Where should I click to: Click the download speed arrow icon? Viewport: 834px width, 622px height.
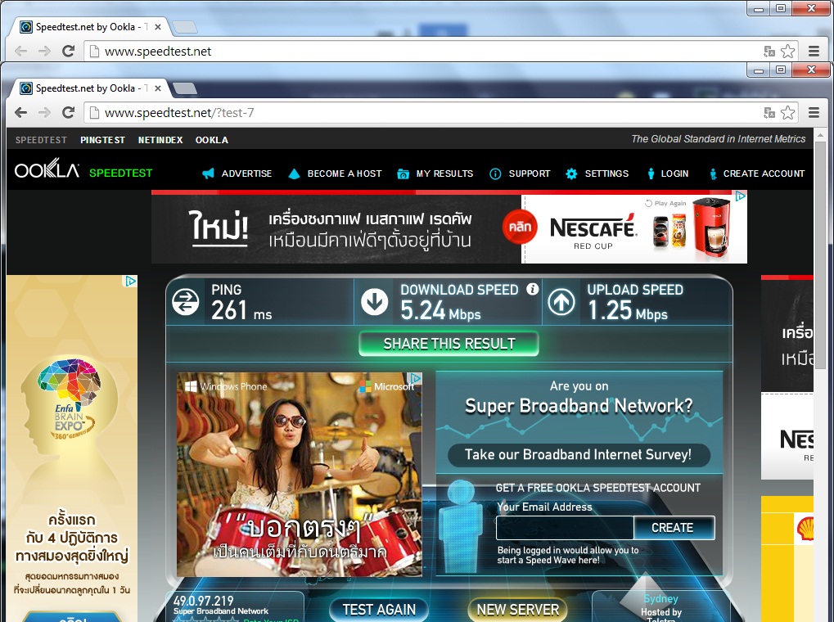[375, 302]
